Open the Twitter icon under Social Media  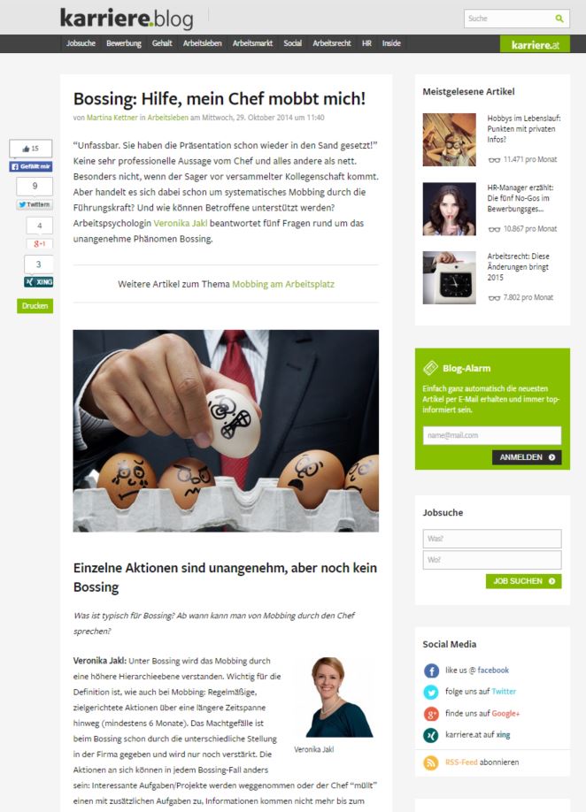431,692
